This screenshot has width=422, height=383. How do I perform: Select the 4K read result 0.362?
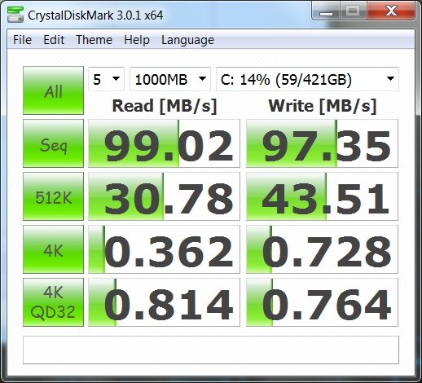[164, 249]
